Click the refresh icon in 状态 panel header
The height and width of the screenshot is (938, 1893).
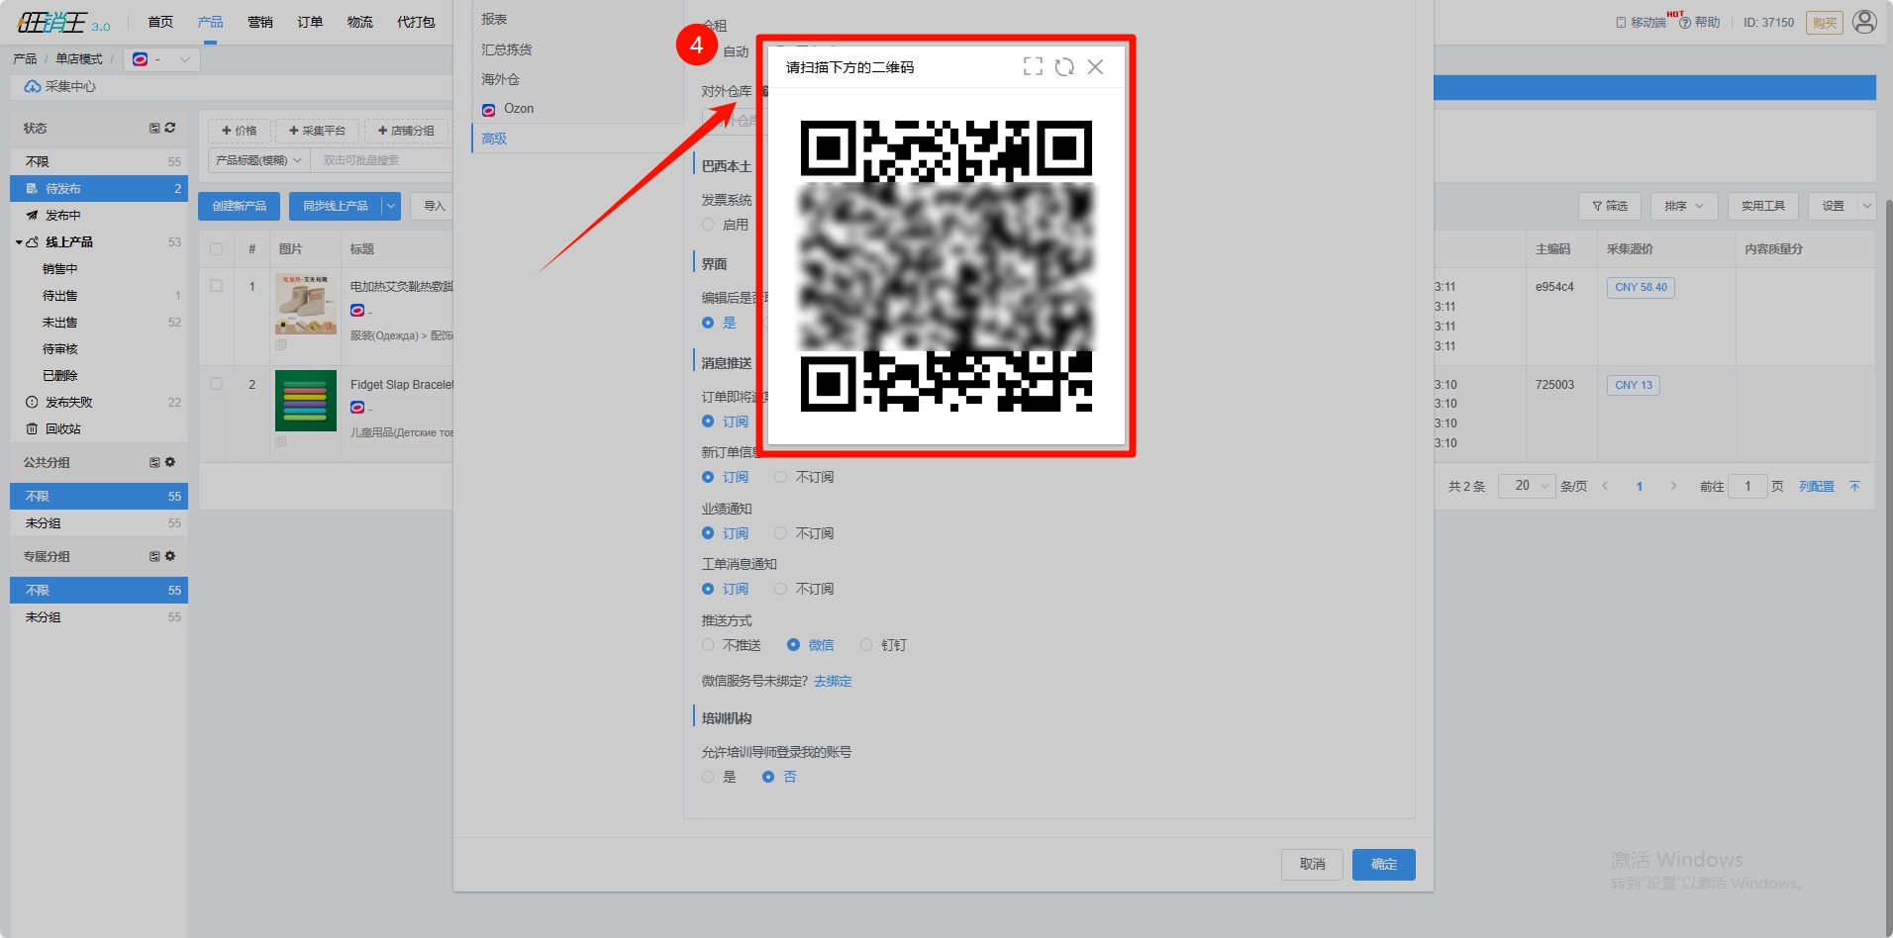click(170, 128)
